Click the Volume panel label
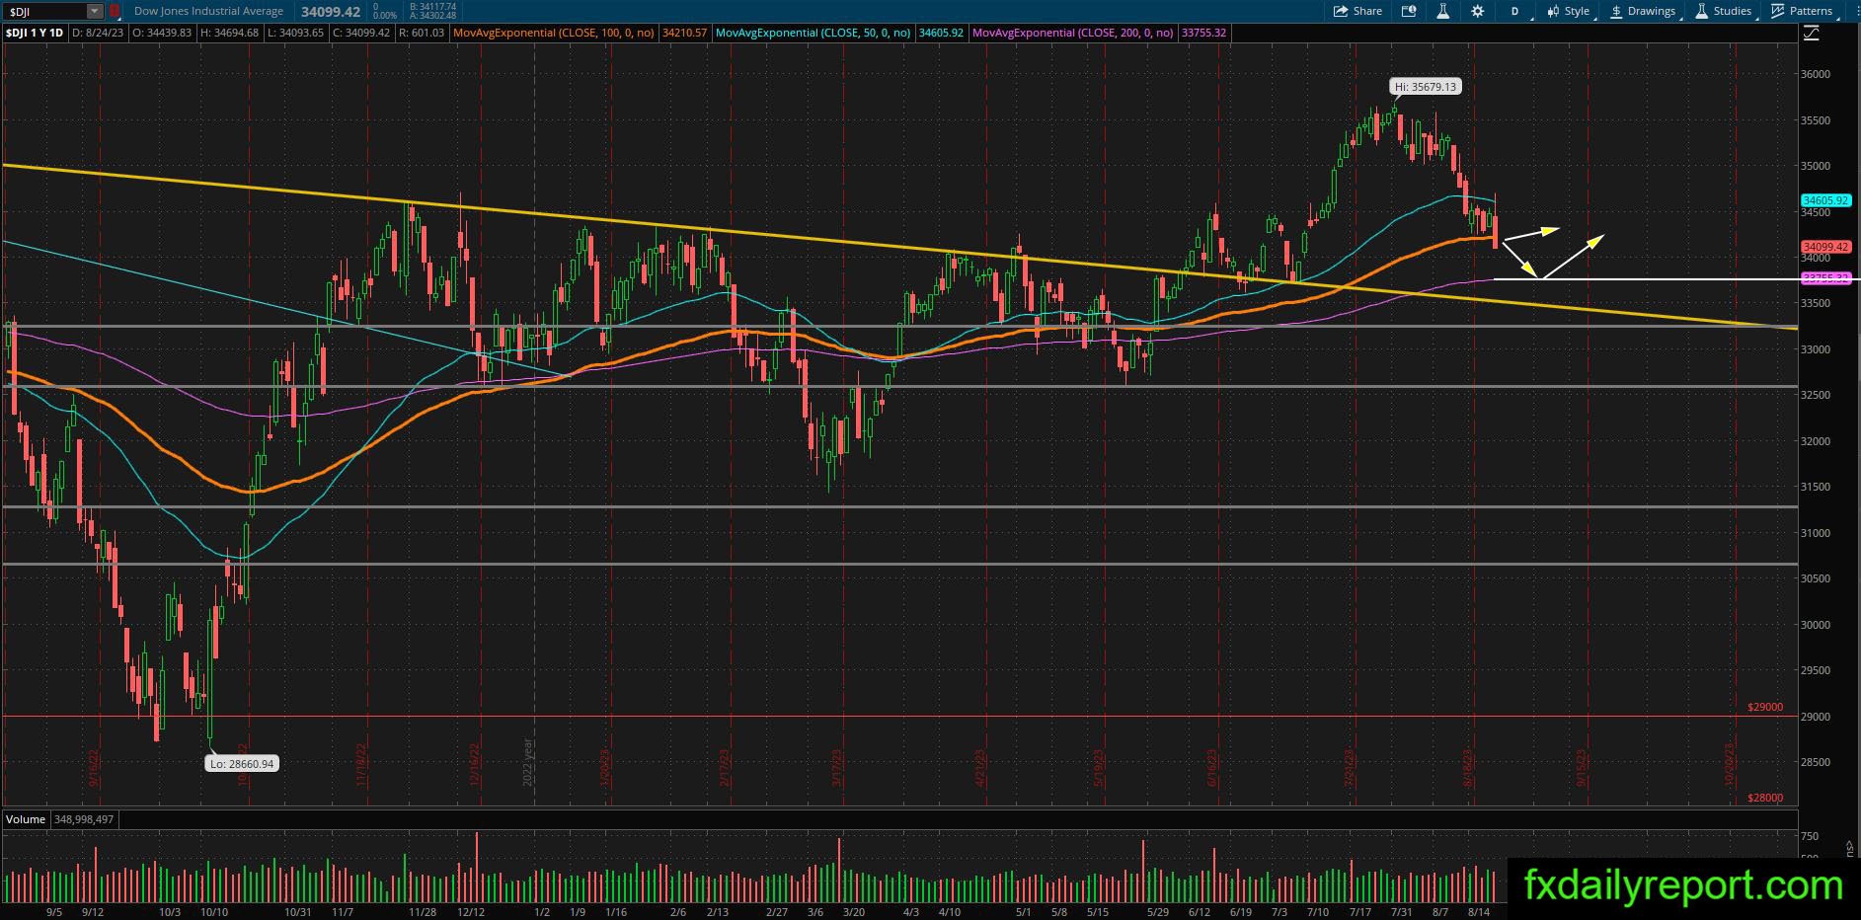The height and width of the screenshot is (920, 1861). tap(26, 819)
